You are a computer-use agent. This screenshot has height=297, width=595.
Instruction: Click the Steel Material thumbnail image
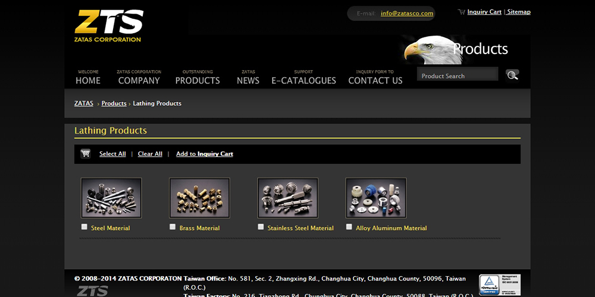[x=111, y=198]
